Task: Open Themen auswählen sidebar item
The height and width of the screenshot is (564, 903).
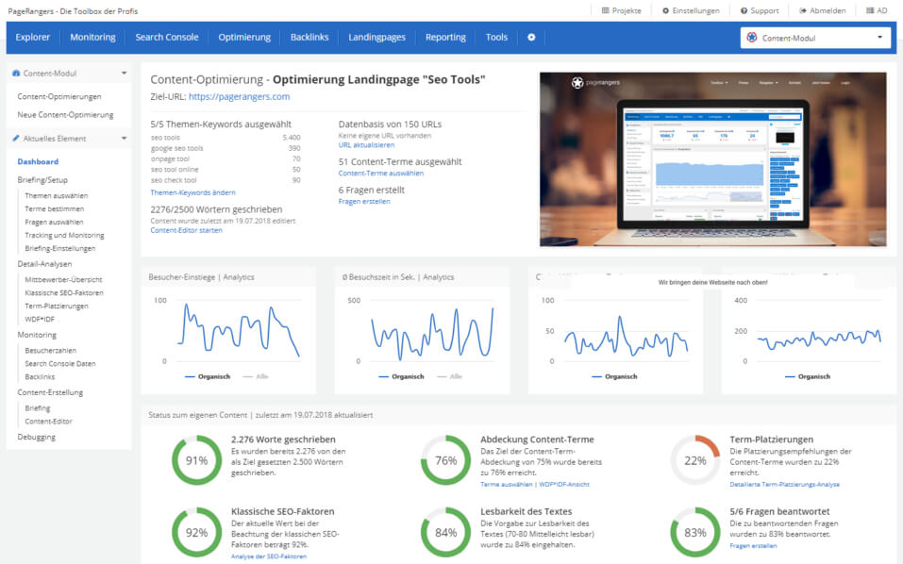Action: click(57, 195)
